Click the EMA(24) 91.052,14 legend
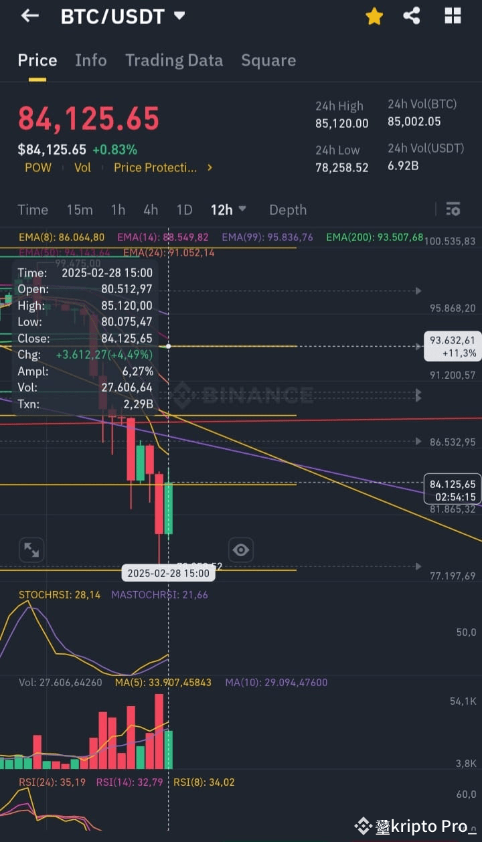Screen dimensions: 482x842 point(169,252)
